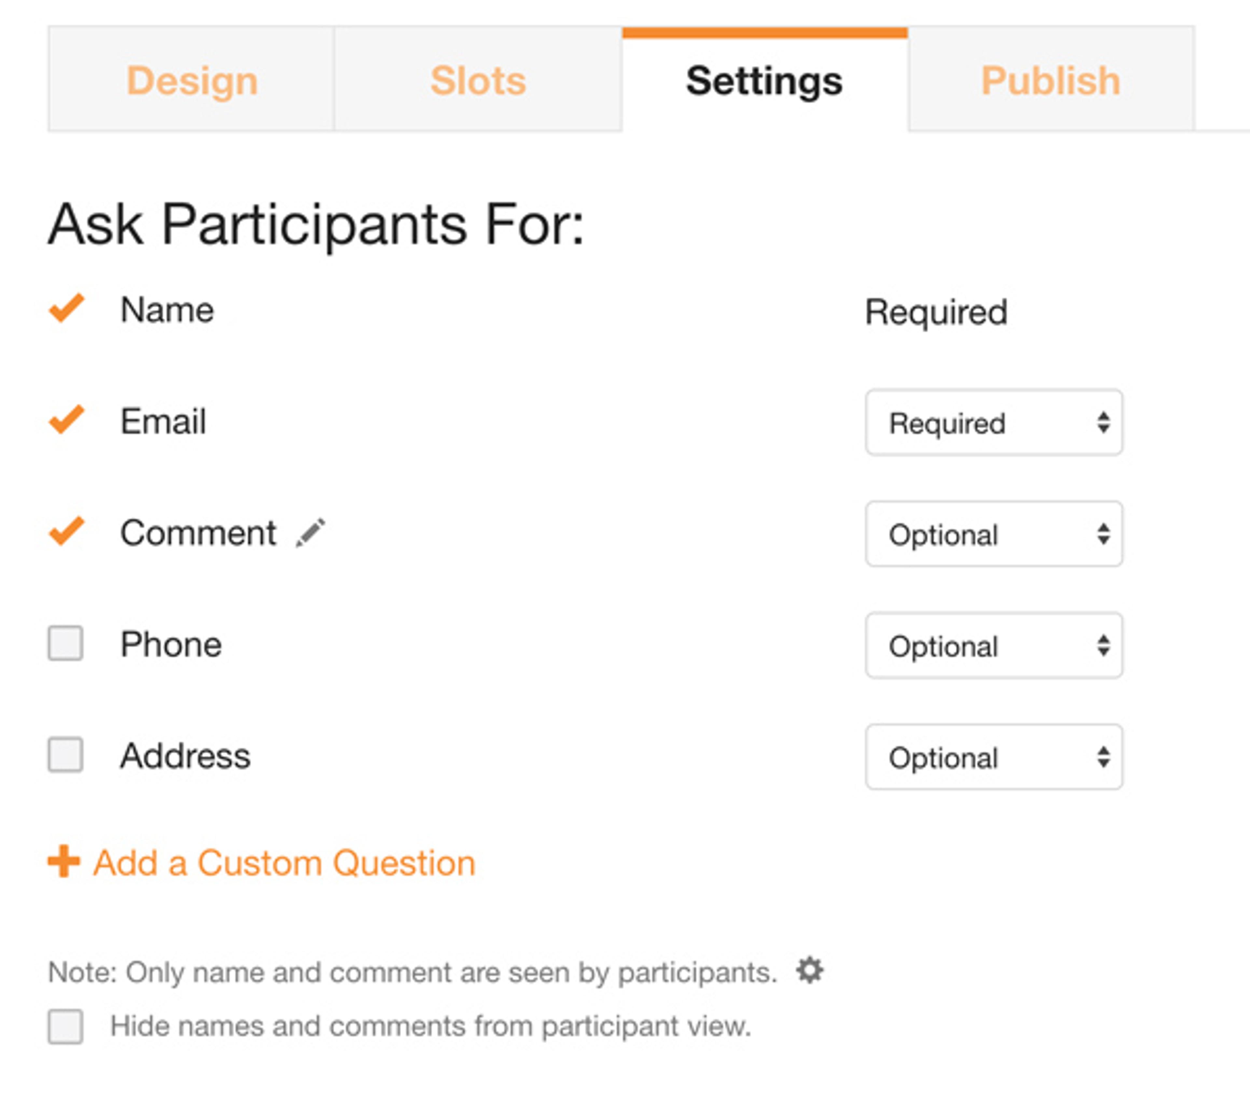Screen dimensions: 1250x1113
Task: Enable the Address checkbox
Action: [65, 754]
